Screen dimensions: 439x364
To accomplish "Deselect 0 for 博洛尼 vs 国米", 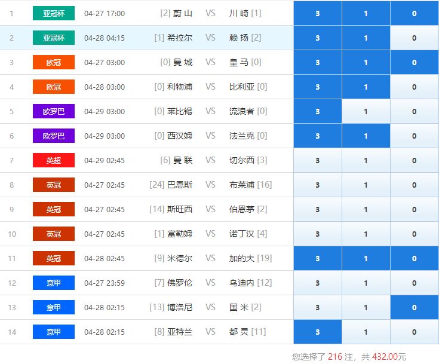I will pyautogui.click(x=415, y=307).
